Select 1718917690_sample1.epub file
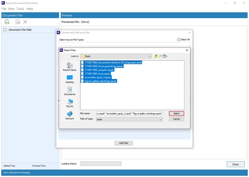Screen dimensions: 249x177 (99, 70)
